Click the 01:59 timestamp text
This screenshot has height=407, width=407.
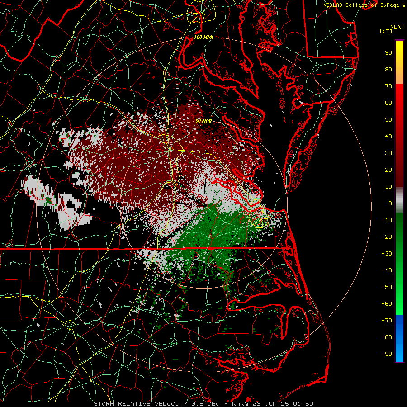pos(303,404)
